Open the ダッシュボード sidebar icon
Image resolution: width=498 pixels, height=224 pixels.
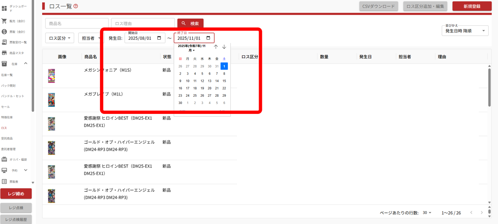5,8
